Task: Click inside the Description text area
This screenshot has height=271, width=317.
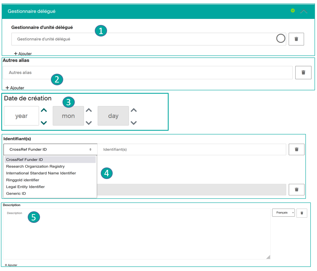Action: pyautogui.click(x=136, y=235)
